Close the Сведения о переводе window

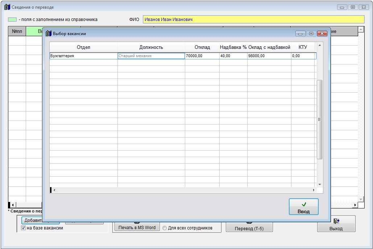364,7
